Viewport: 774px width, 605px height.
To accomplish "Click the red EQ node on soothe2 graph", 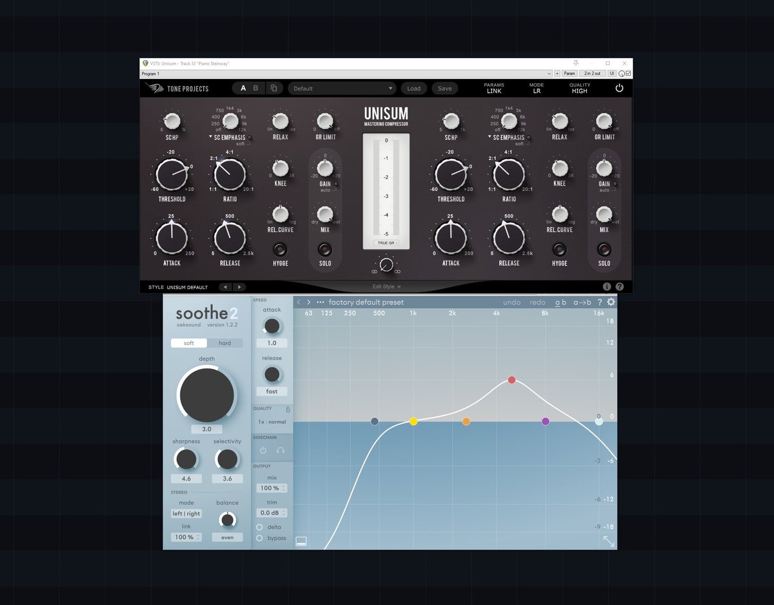I will pos(511,380).
